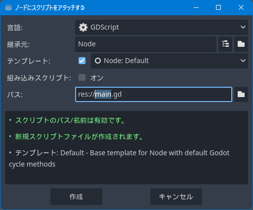Screen dimensions: 253x210
Task: Click the chevron arrow of the template dropdown
Action: coord(243,61)
